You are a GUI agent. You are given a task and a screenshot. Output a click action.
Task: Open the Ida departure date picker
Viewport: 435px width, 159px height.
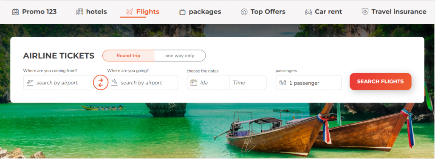(x=208, y=83)
